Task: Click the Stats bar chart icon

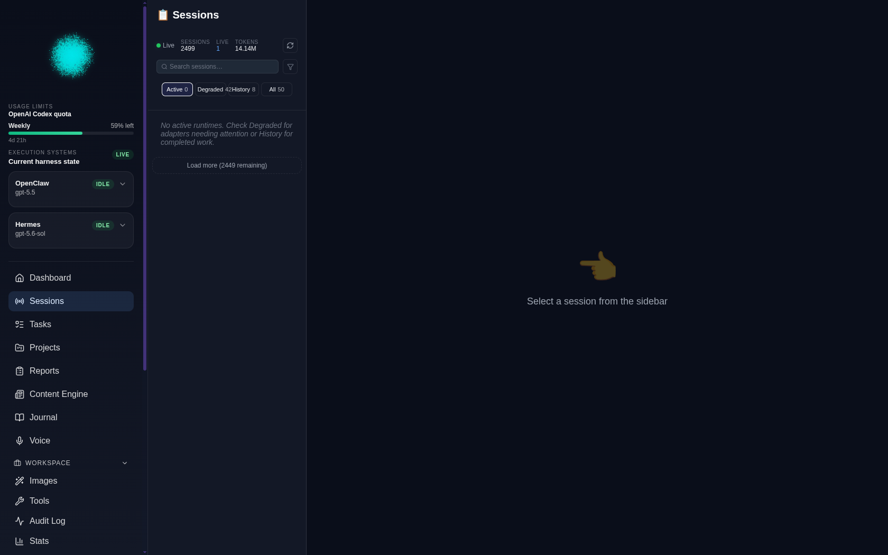Action: pos(20,541)
